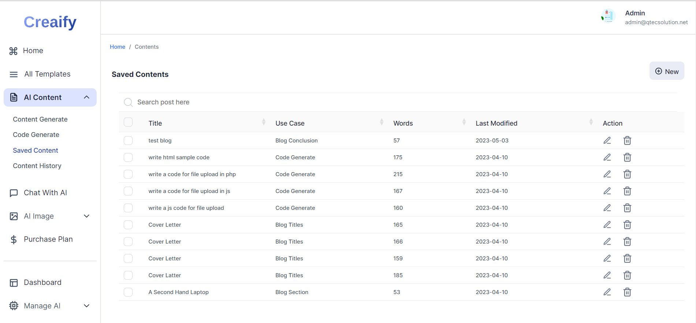Tick the select-all checkbox in table header

pyautogui.click(x=128, y=122)
